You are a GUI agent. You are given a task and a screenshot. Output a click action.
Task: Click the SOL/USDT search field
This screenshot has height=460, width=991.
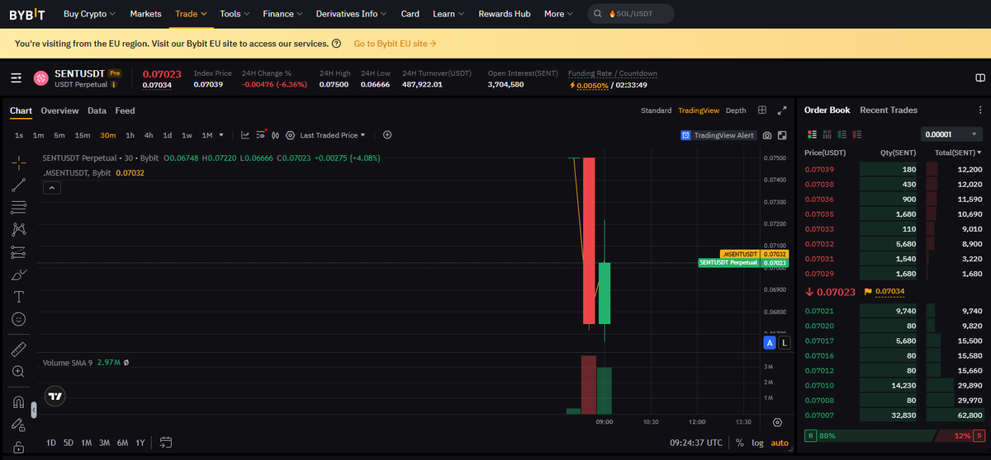click(x=631, y=14)
